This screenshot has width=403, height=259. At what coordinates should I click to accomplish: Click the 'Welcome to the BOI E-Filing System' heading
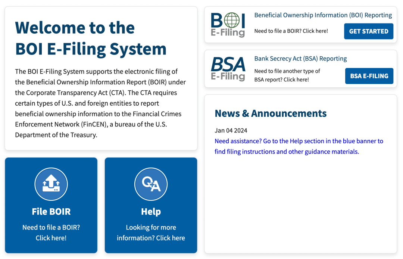pos(91,38)
